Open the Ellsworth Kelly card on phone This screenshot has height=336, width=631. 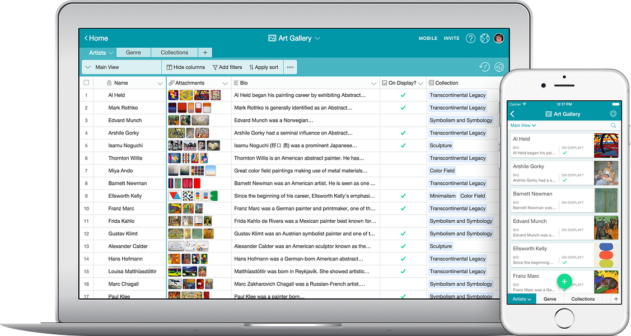point(564,255)
